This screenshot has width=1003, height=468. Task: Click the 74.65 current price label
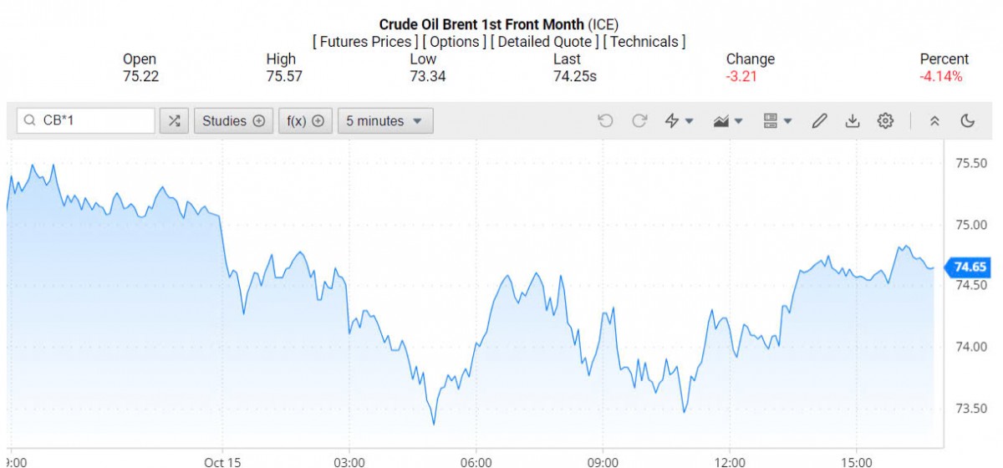[x=970, y=267]
